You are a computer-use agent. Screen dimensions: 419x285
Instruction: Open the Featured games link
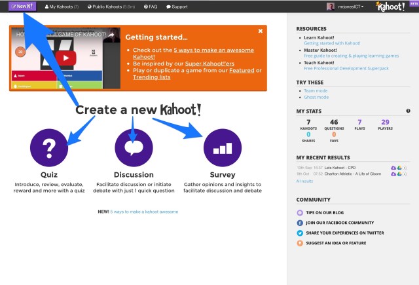pos(242,70)
